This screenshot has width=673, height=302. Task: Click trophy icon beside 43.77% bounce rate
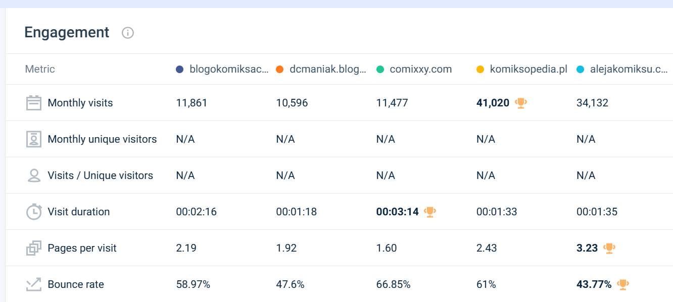[623, 284]
